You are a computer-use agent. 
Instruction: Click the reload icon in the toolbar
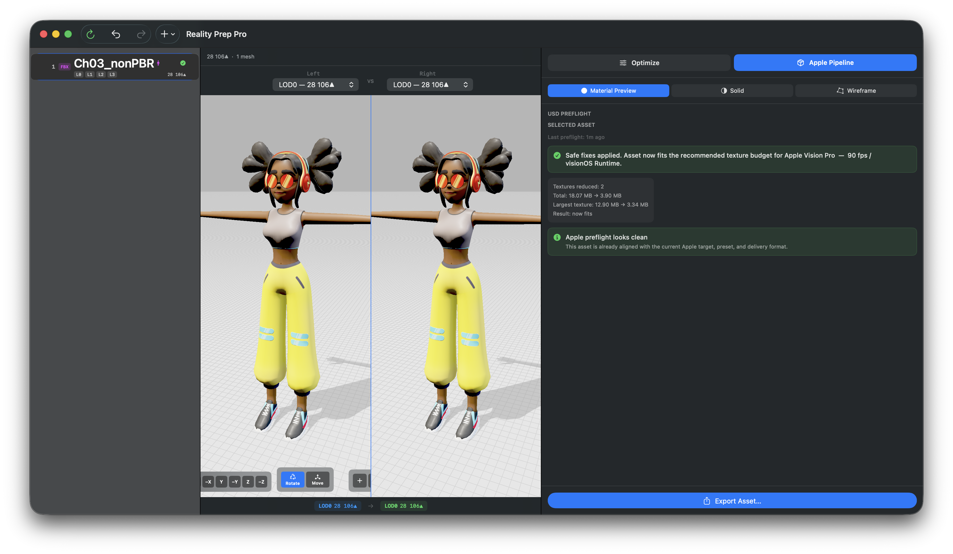[x=91, y=34]
